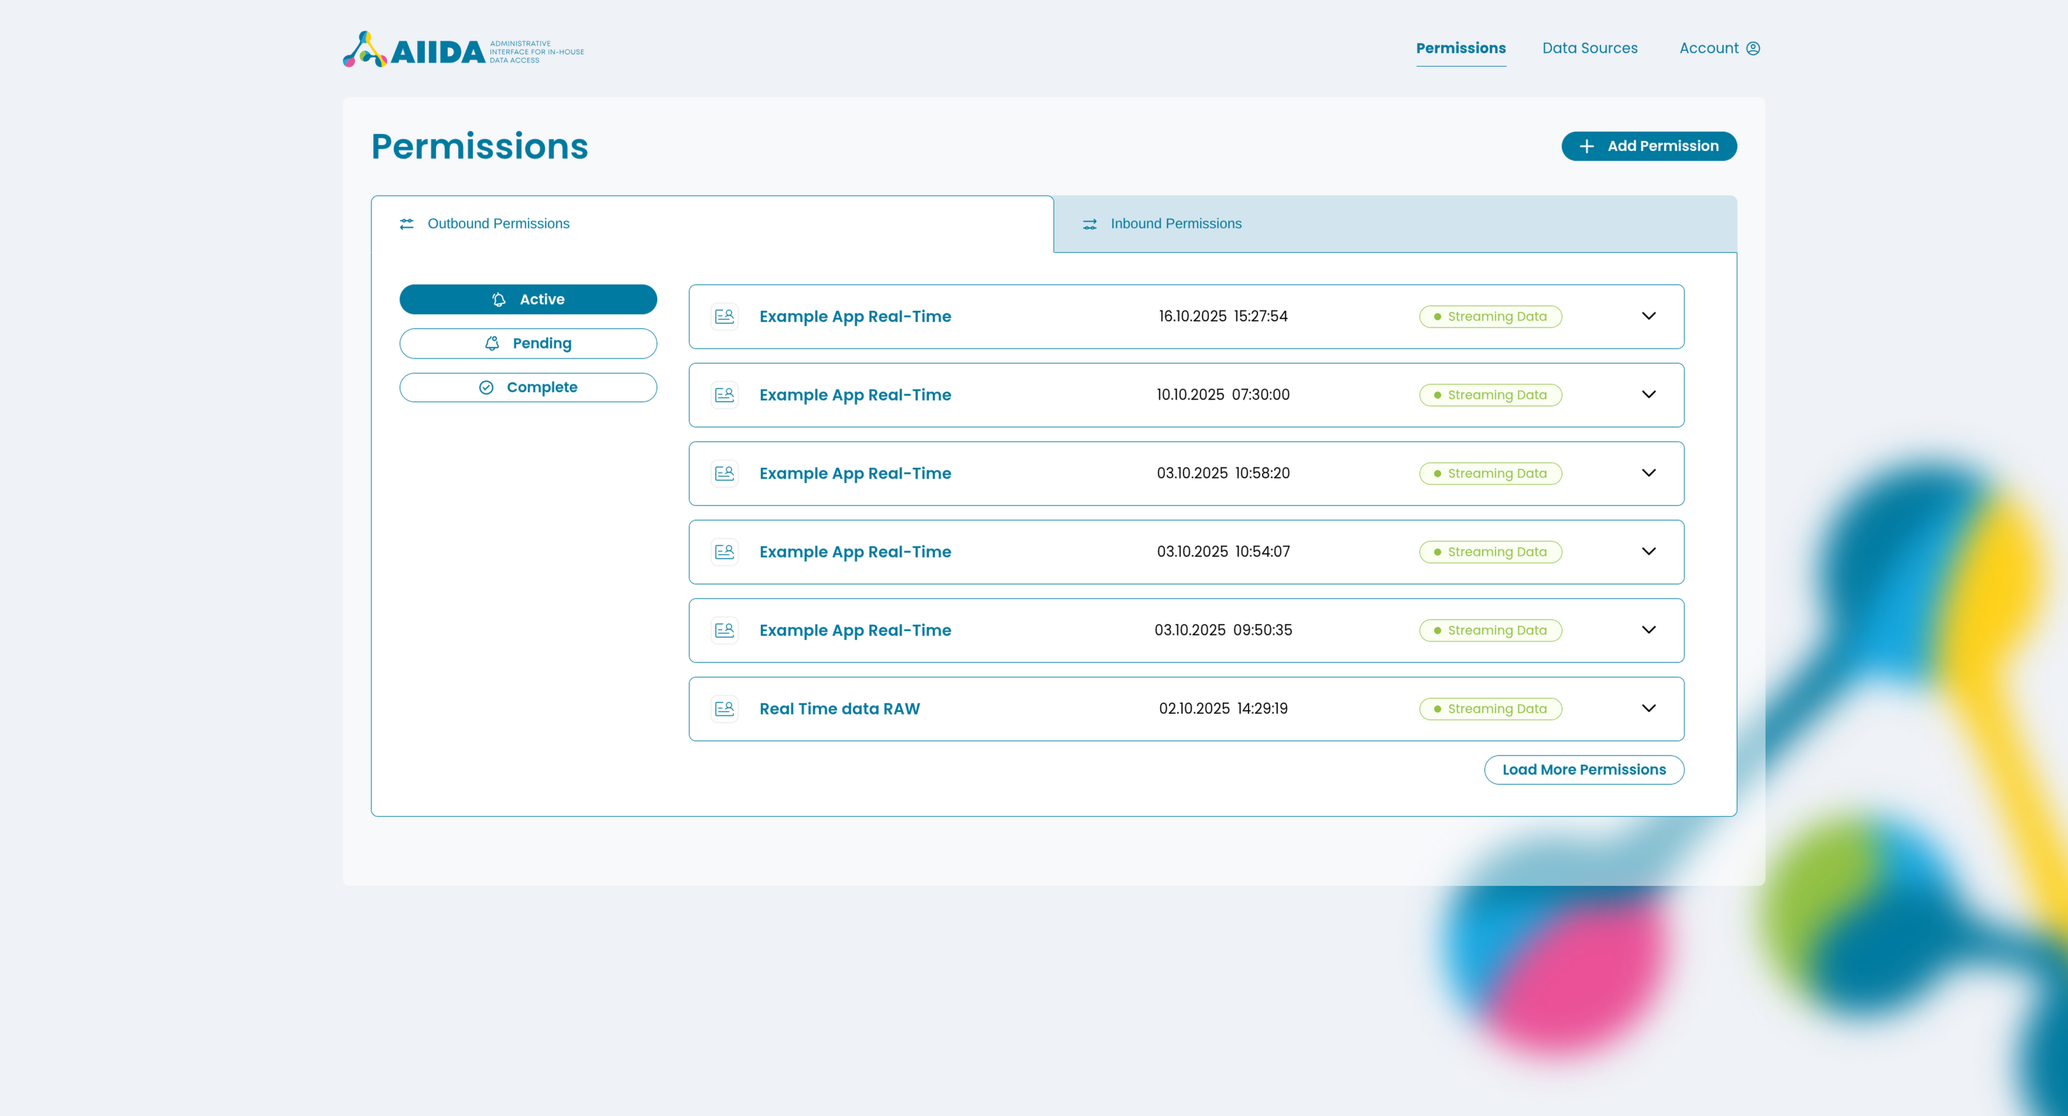
Task: Click the arrows icon on Outbound Permissions tab
Action: (x=406, y=224)
